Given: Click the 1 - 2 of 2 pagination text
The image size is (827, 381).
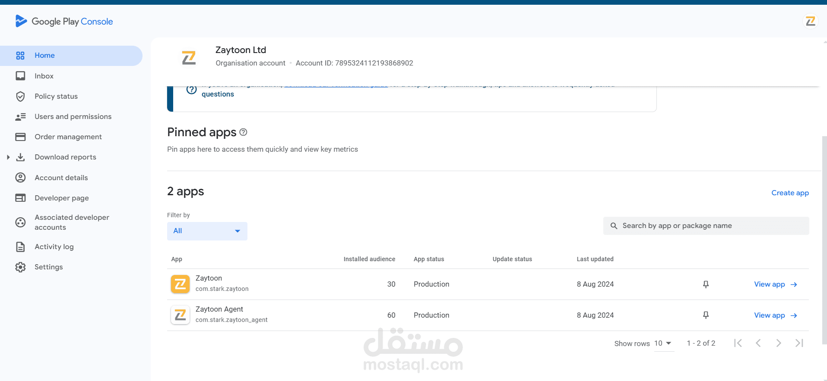Looking at the screenshot, I should (x=701, y=344).
